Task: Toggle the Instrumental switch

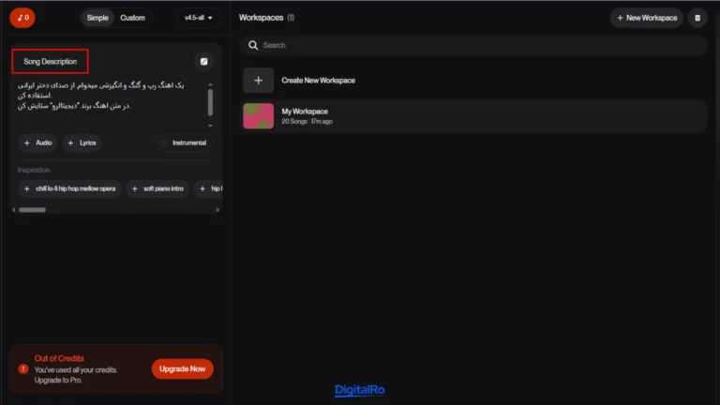Action: (184, 142)
